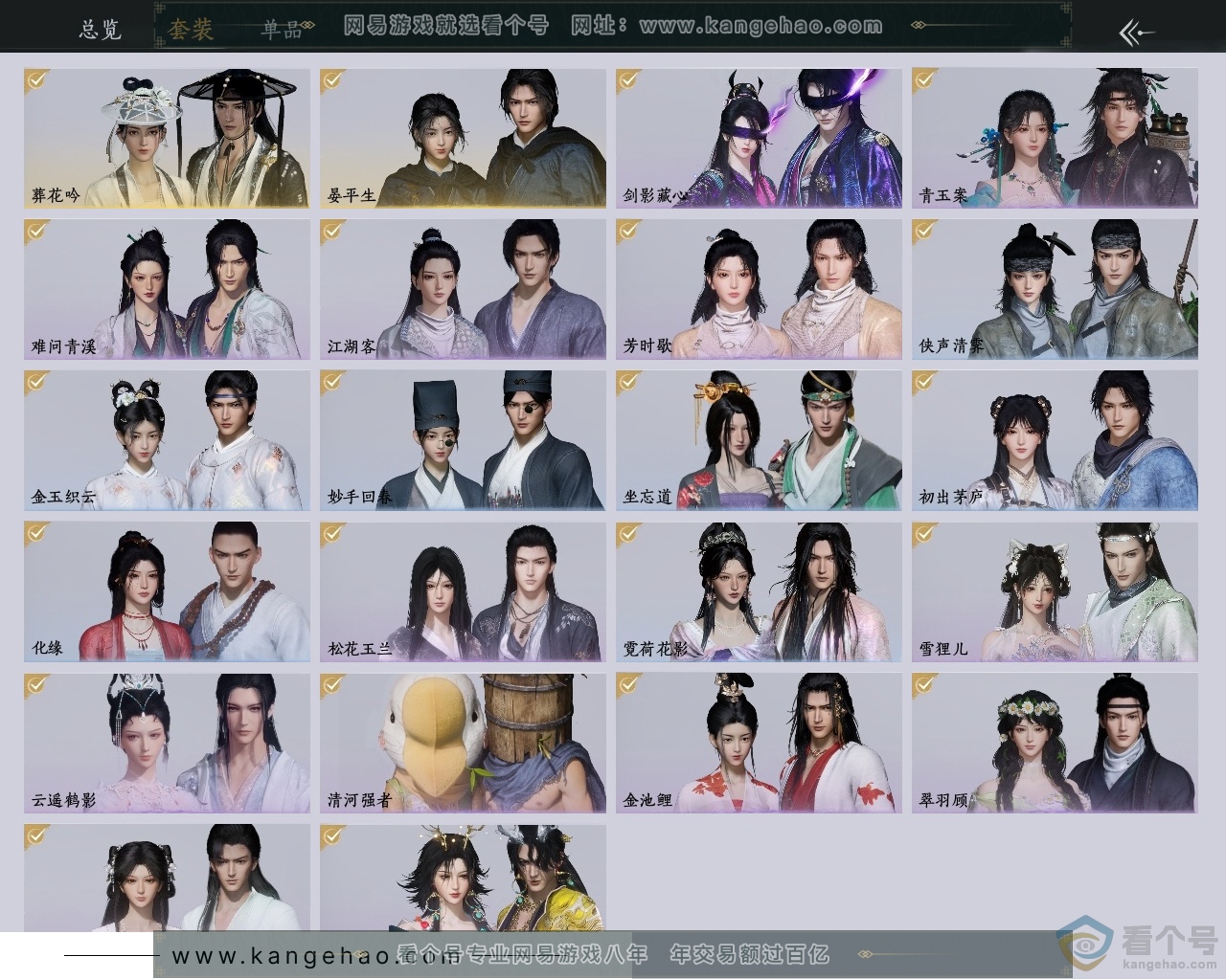Toggle the checkmark on 翠羽顾 outfit
Screen dimensions: 1226x979
pyautogui.click(x=925, y=686)
